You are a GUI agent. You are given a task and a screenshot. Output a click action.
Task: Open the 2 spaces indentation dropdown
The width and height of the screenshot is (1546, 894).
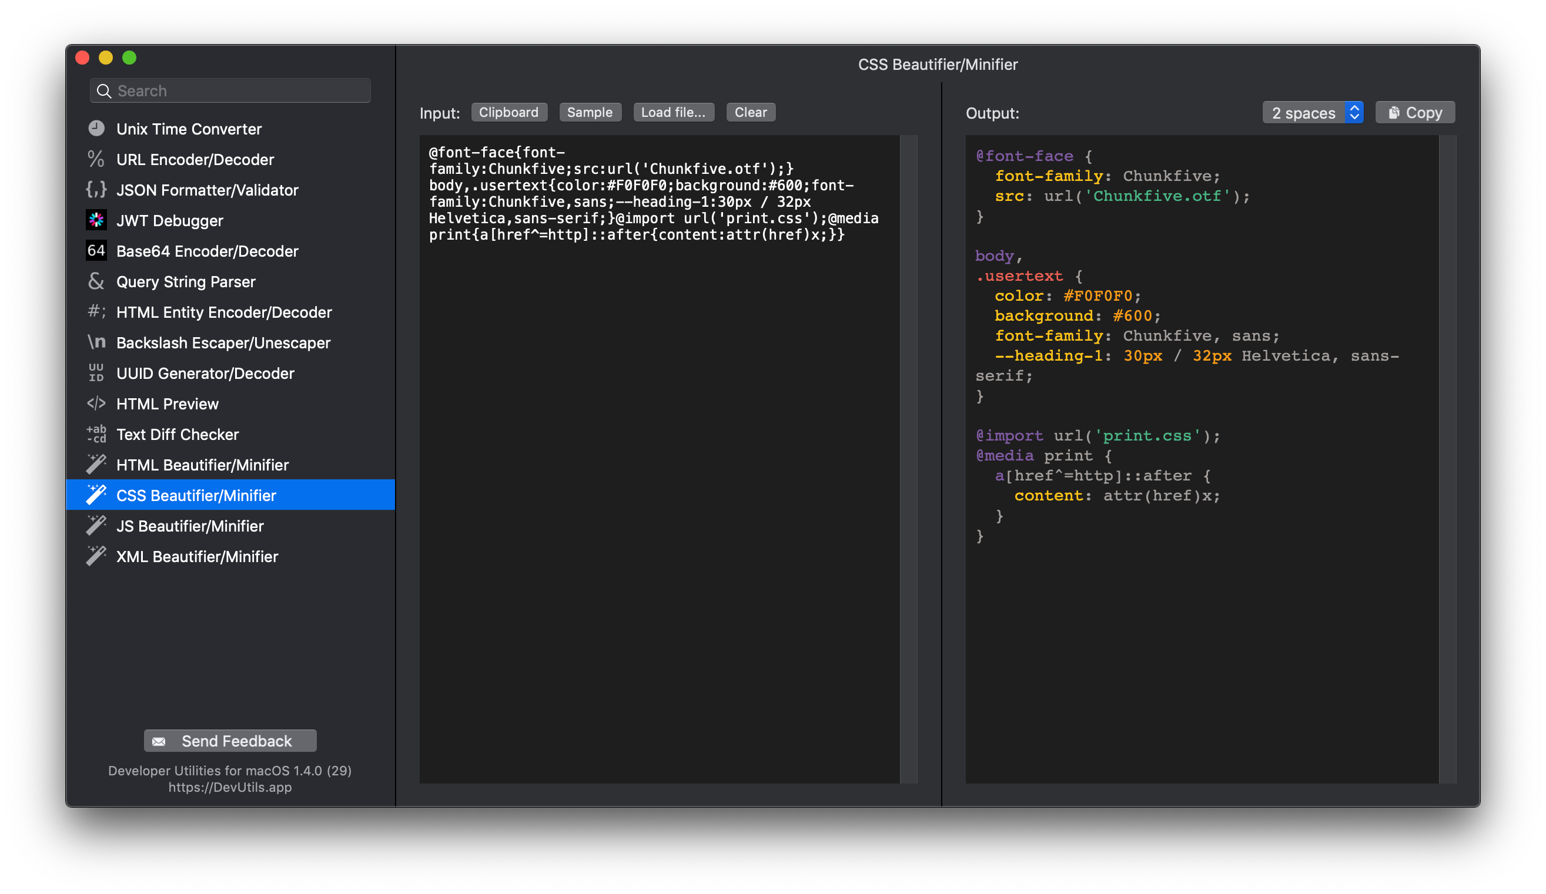point(1312,113)
